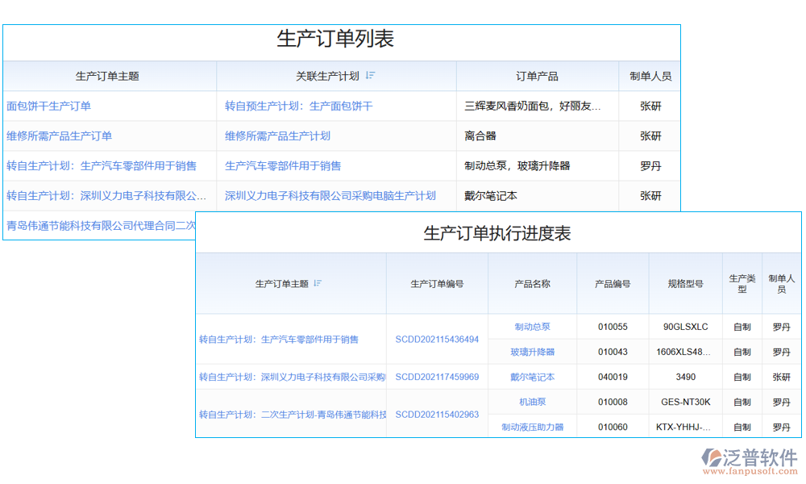Viewport: 806px width, 484px height.
Task: Select the 自制 cell for 戴尔笔记本 row
Action: click(741, 377)
